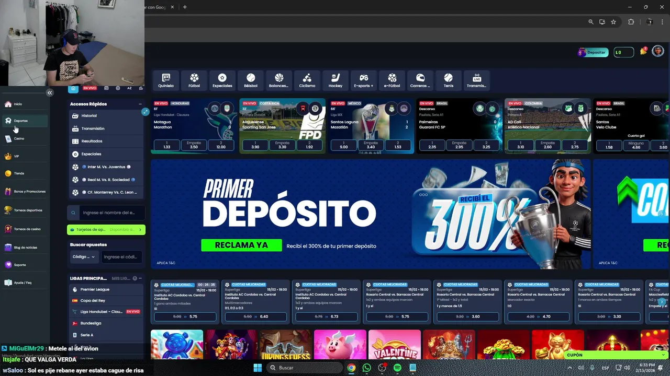
Task: Select the Quiniela sport category
Action: [x=166, y=80]
